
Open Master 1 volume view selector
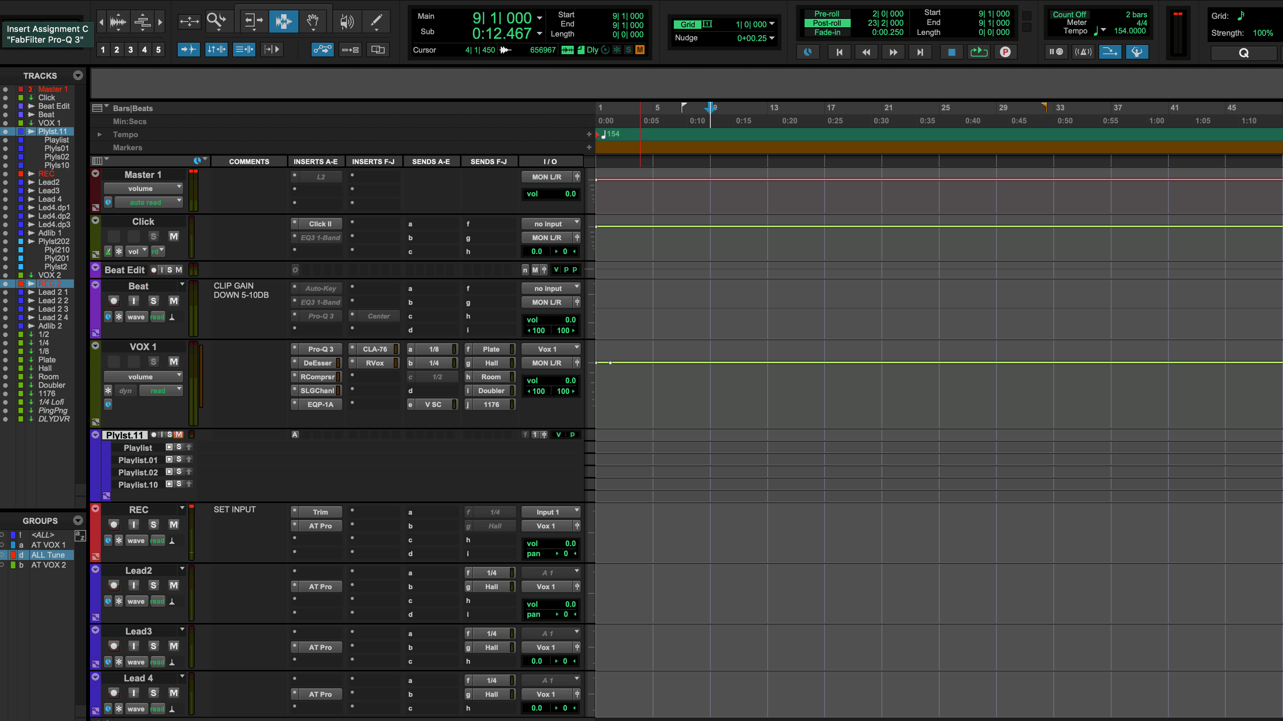[x=143, y=189]
